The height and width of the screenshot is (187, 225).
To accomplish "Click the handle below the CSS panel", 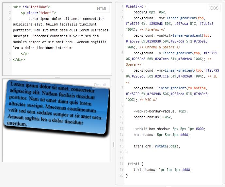I will pos(169,186).
